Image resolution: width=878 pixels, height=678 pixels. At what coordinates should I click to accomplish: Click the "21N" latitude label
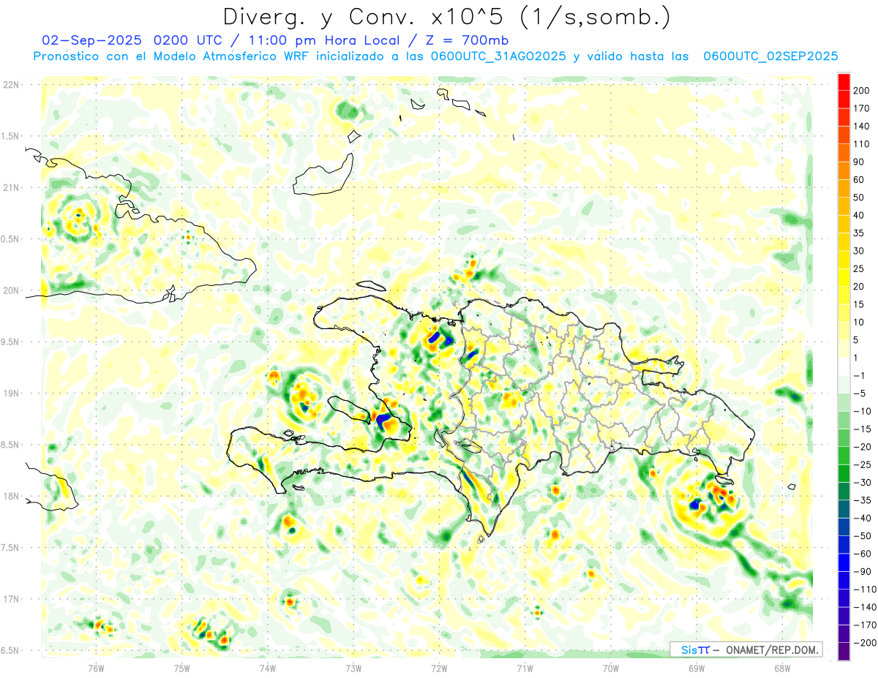pyautogui.click(x=11, y=187)
